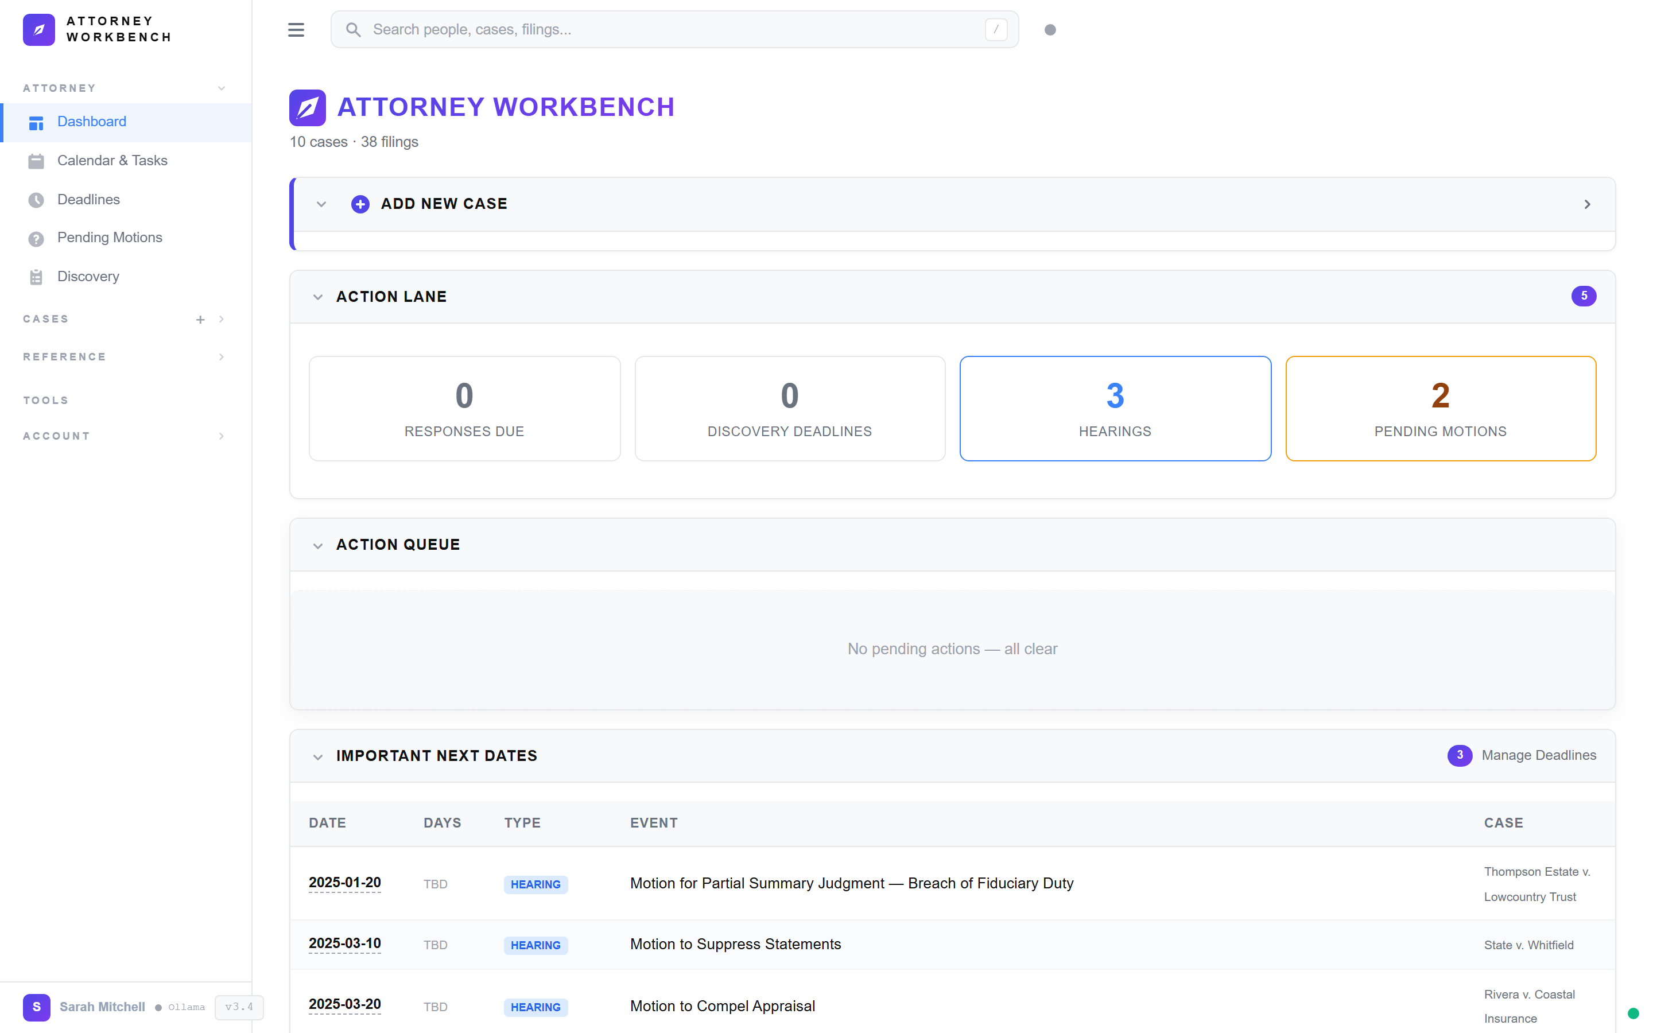The width and height of the screenshot is (1653, 1033).
Task: Expand the Cases sidebar section
Action: click(x=220, y=319)
